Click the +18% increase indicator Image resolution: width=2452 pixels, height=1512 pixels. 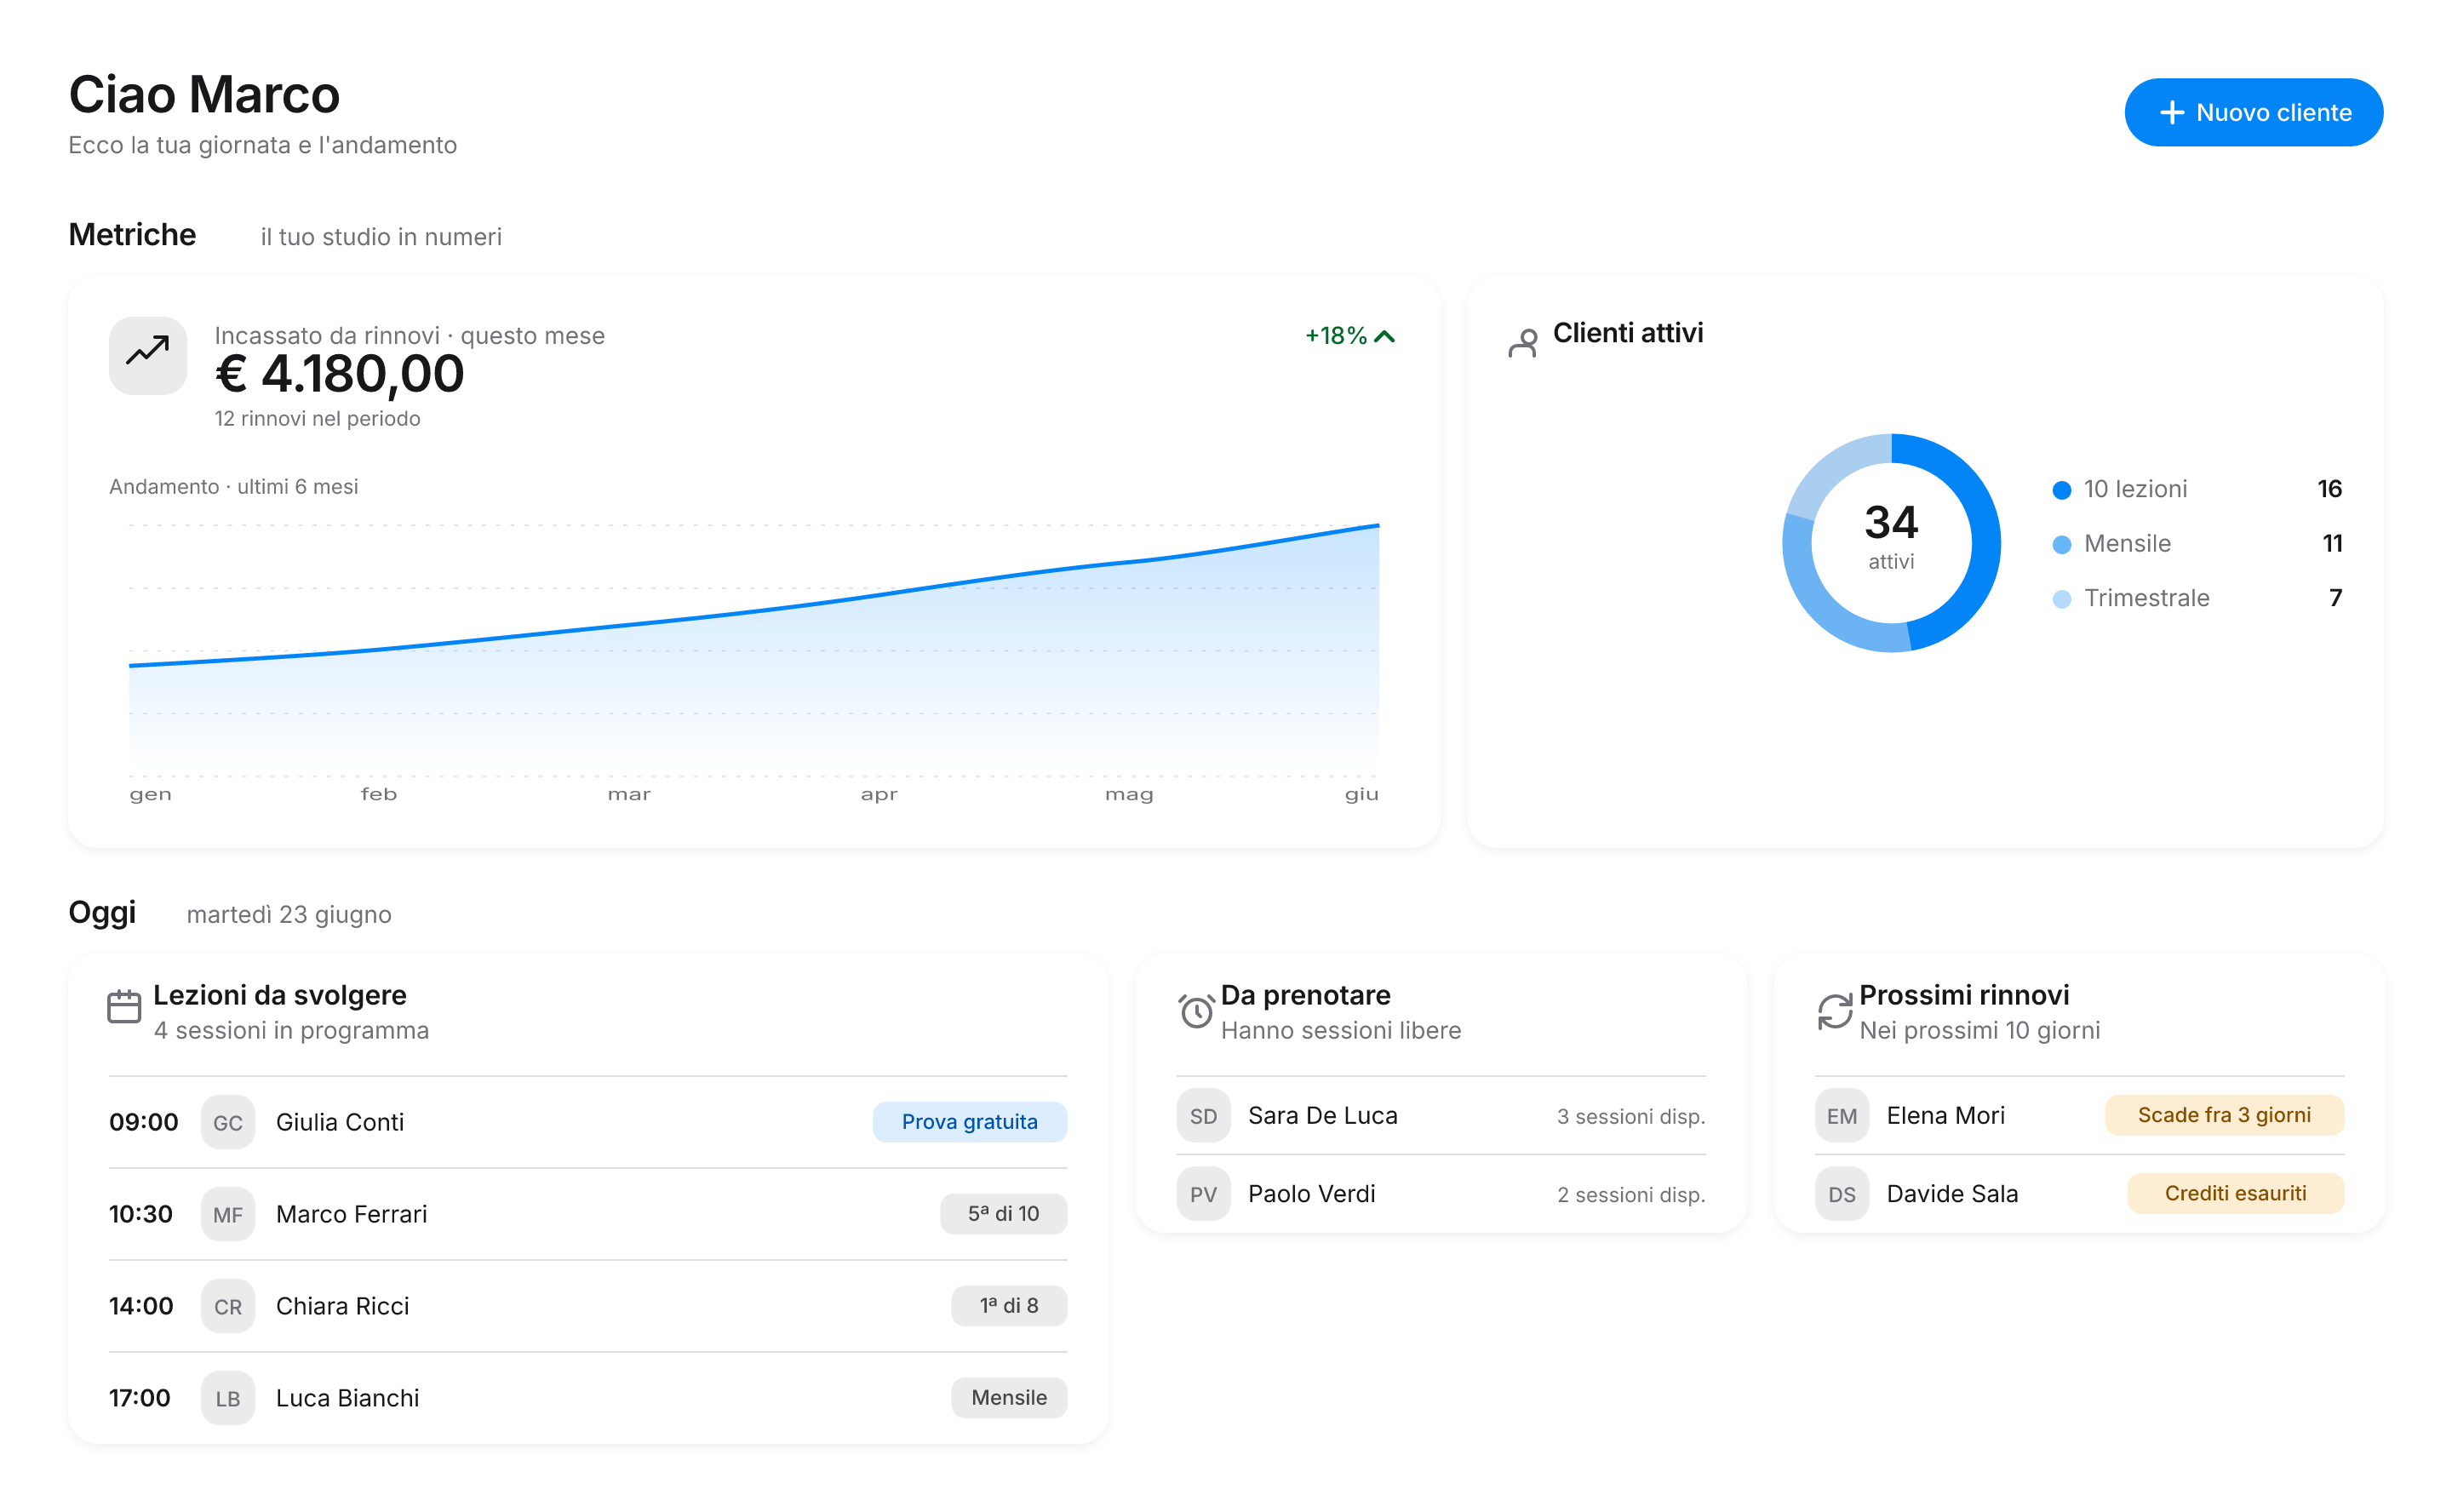click(x=1349, y=335)
